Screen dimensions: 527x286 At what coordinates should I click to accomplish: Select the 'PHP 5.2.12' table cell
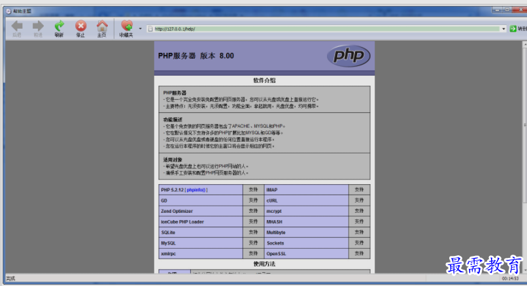click(201, 189)
